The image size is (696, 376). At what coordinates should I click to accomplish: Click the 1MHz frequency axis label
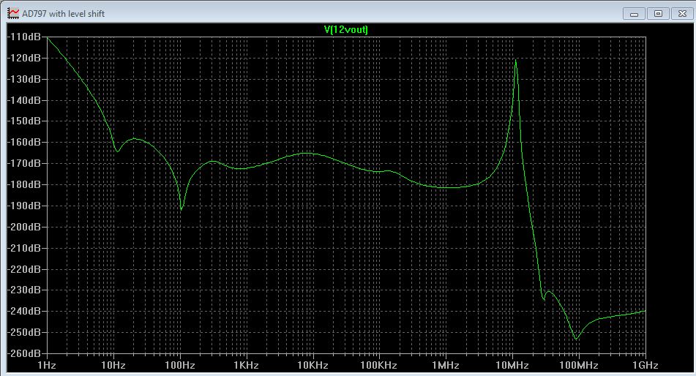point(445,365)
